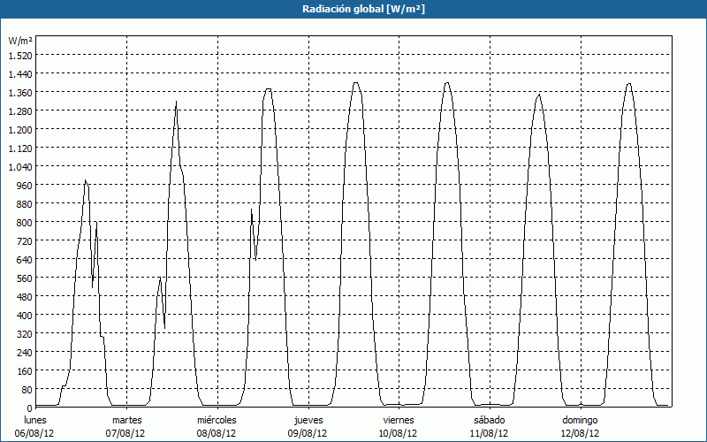Click the 'domingo' day label
707x442 pixels.
tap(580, 420)
